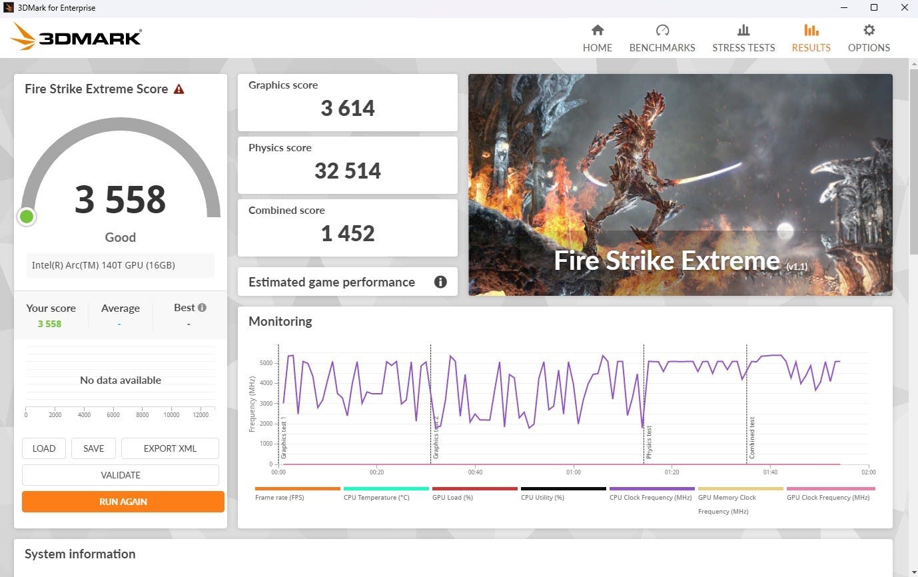Click the green 'Your score' 3 558 value
This screenshot has width=918, height=577.
coord(50,324)
